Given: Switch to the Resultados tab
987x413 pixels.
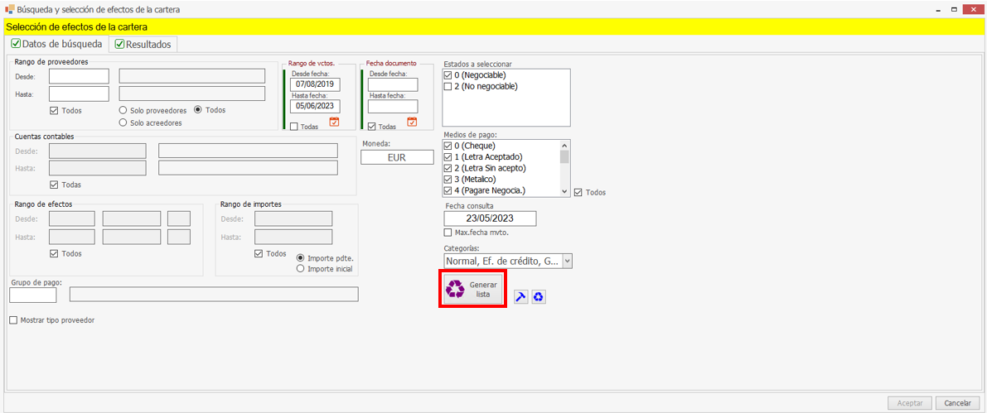Looking at the screenshot, I should [x=143, y=44].
